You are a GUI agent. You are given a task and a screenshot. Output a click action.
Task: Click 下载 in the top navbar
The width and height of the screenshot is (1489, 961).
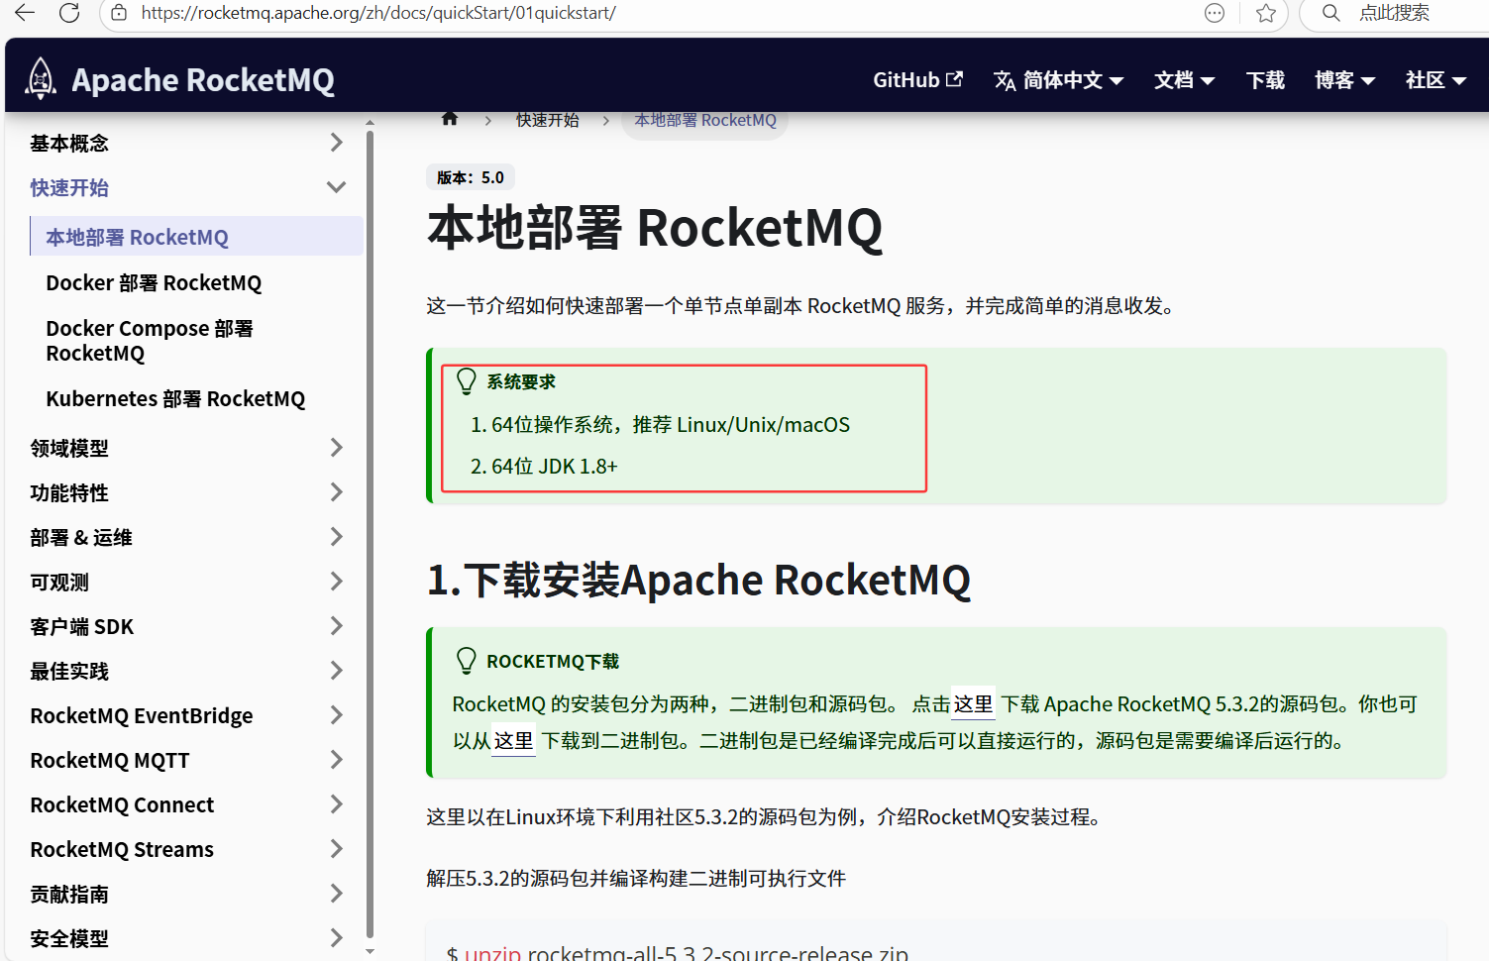coord(1265,80)
